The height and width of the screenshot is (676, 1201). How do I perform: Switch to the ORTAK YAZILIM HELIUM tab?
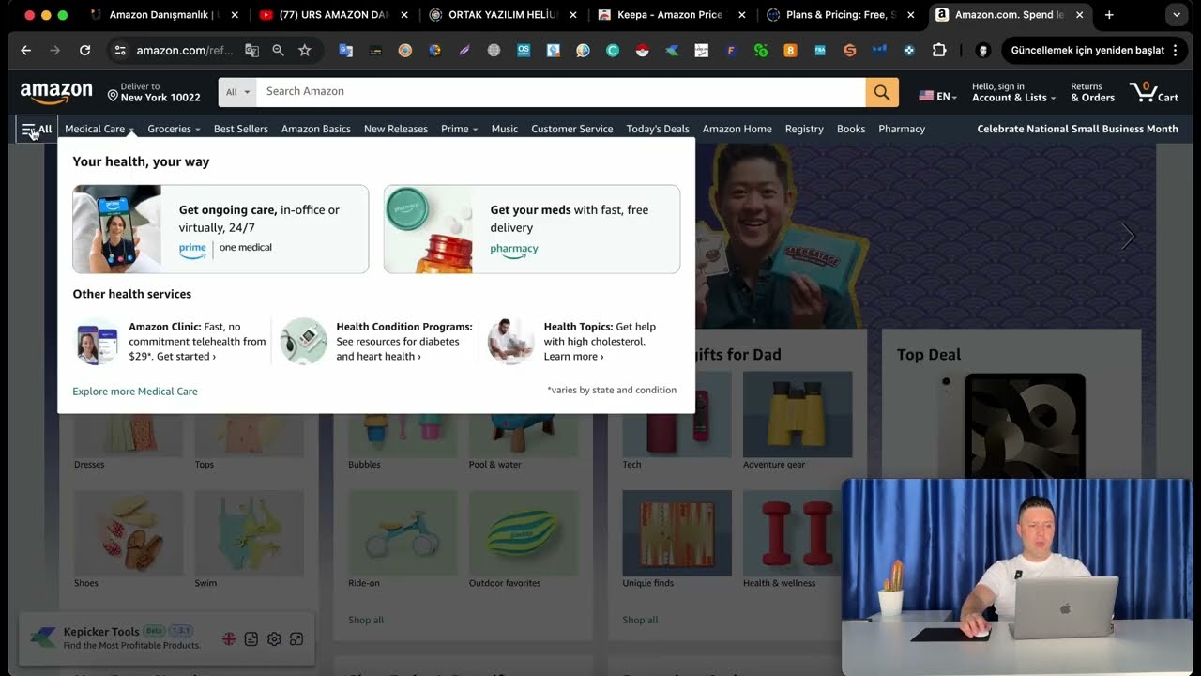coord(501,15)
